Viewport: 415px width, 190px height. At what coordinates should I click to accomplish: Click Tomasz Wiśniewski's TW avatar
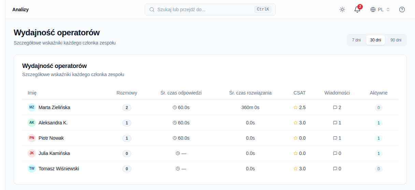32,169
